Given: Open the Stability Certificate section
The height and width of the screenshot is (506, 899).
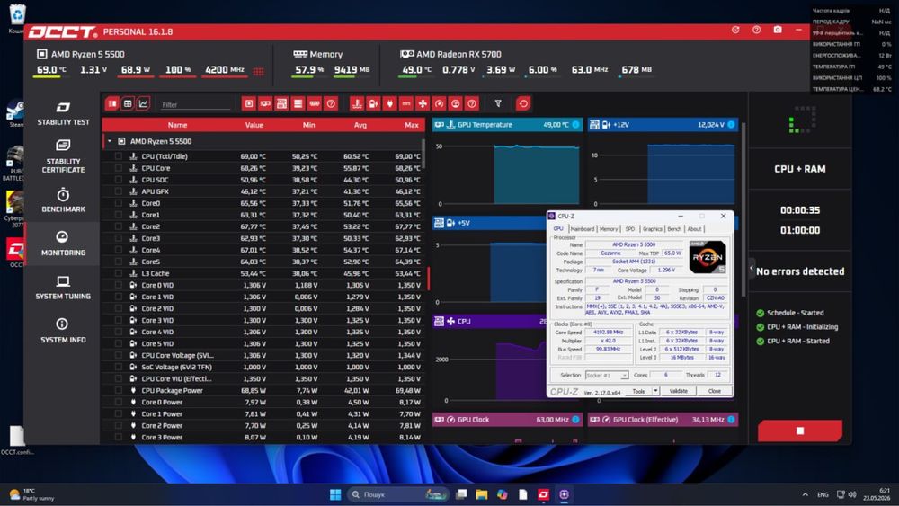Looking at the screenshot, I should (x=63, y=156).
